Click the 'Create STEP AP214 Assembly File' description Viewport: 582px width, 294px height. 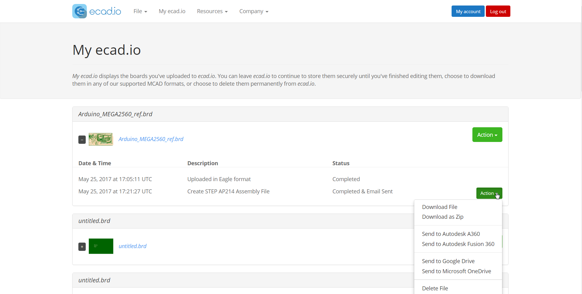tap(228, 191)
